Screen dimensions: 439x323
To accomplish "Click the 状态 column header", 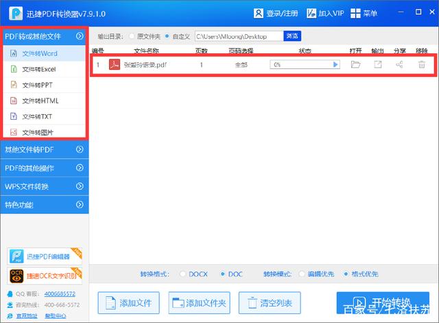I will click(305, 51).
